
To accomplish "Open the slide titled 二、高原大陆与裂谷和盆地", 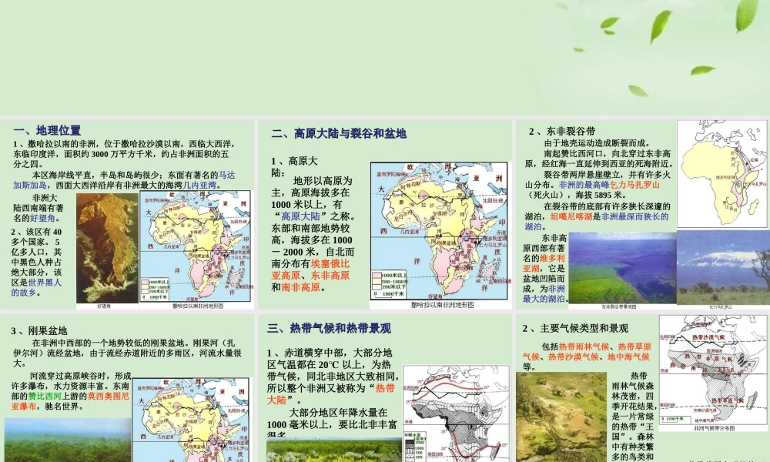I will click(385, 215).
